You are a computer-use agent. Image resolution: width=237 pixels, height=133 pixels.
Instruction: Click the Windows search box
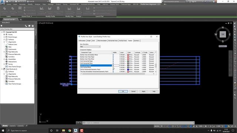(x=27, y=130)
